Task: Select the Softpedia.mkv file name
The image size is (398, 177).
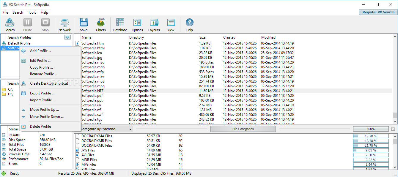Action: click(x=92, y=77)
